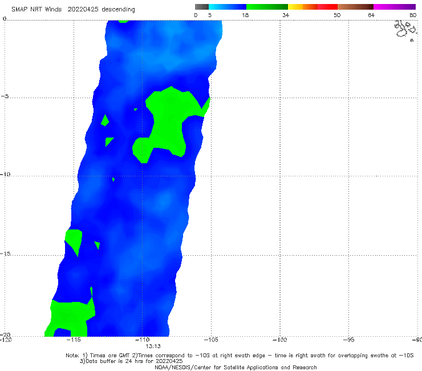Click the longitude axis label '-105'
Screen dimensions: 422x371
[x=211, y=340]
